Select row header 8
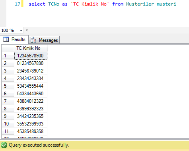Screen dimensions: 189x151 click(8, 109)
